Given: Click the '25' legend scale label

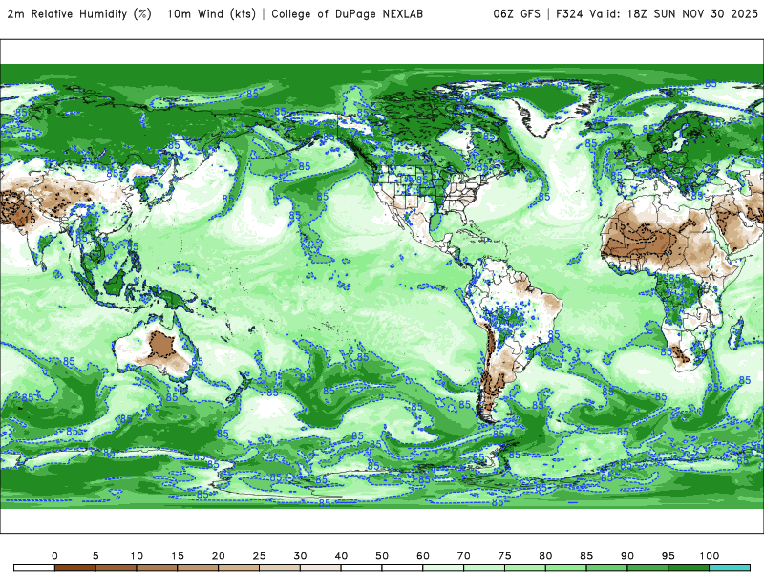Looking at the screenshot, I should pyautogui.click(x=259, y=556).
